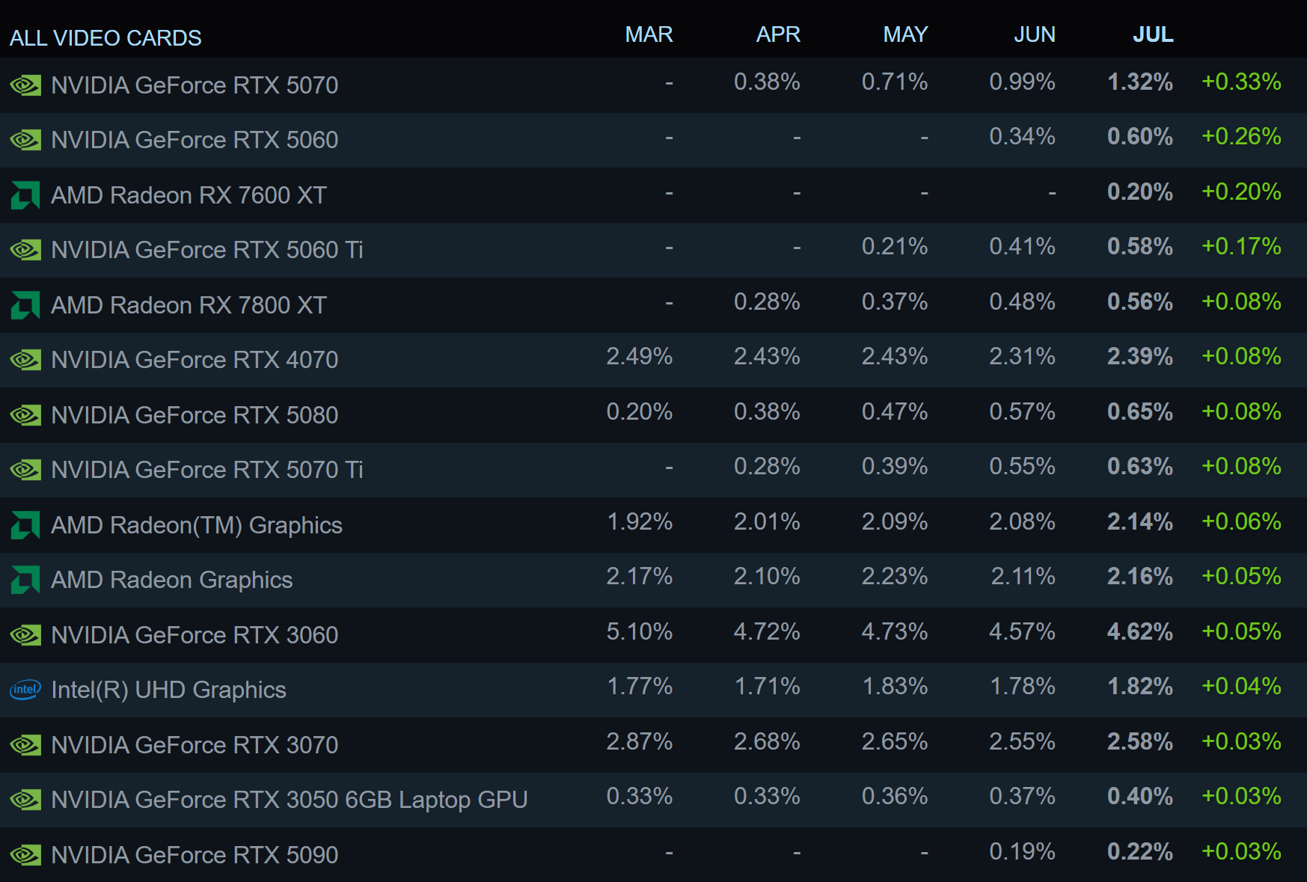Click the NVIDIA logo beside RTX 5090
This screenshot has height=882, width=1307.
[x=25, y=855]
